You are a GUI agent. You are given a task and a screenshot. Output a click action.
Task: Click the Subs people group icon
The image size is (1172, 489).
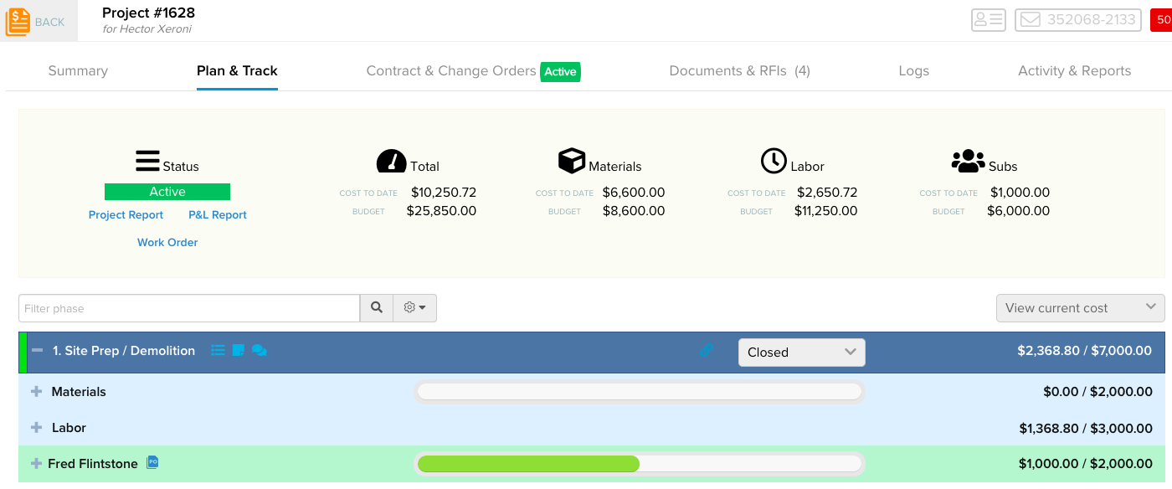point(969,161)
